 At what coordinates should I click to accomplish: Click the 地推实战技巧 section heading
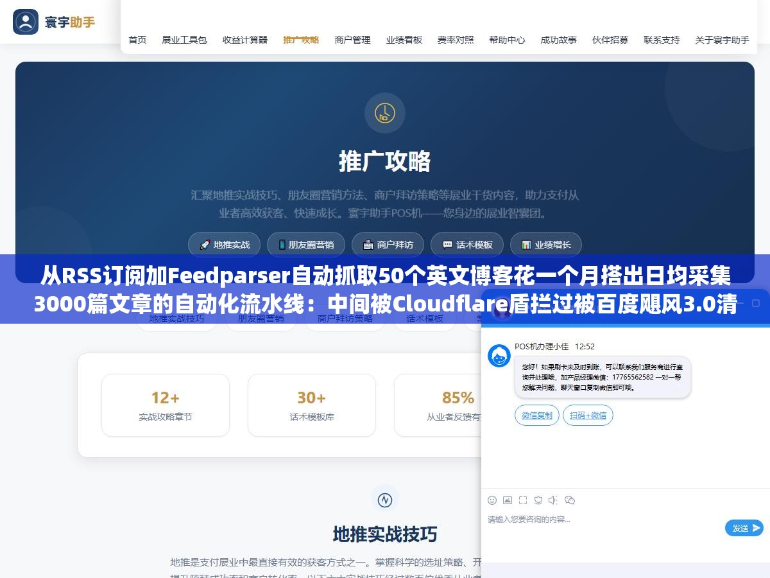tap(385, 534)
